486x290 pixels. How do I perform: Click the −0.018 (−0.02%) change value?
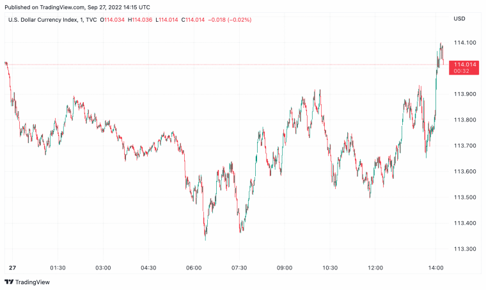[228, 19]
